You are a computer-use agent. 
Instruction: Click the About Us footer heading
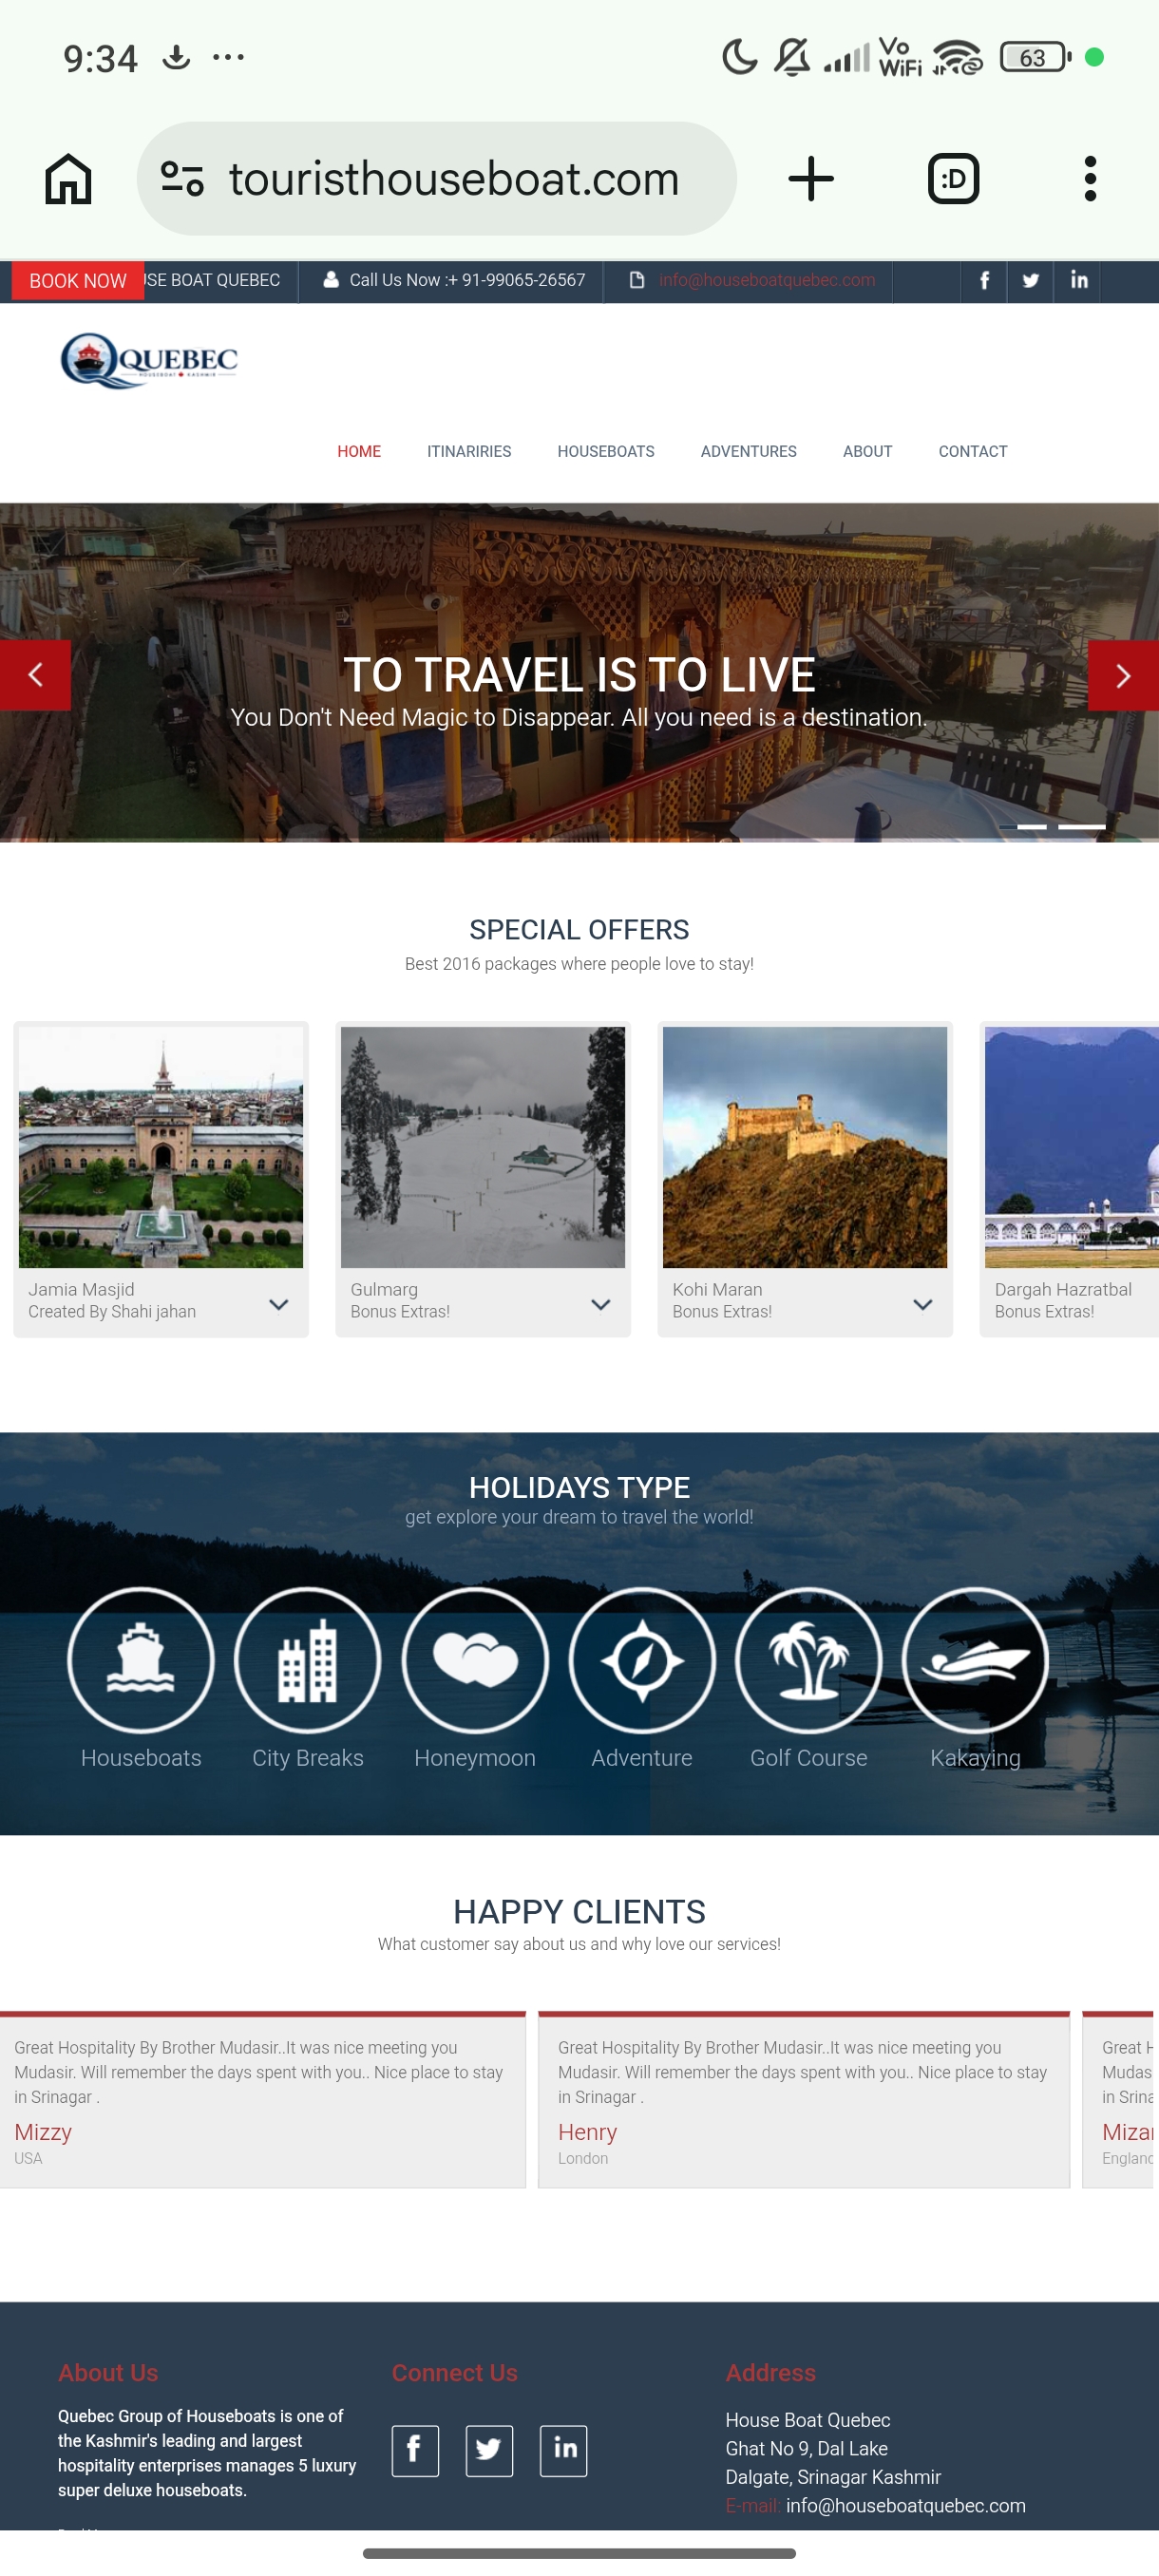[108, 2373]
